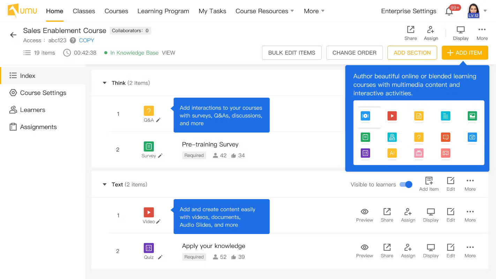Click the CHANGE ORDER button
This screenshot has height=279, width=496.
tap(354, 53)
